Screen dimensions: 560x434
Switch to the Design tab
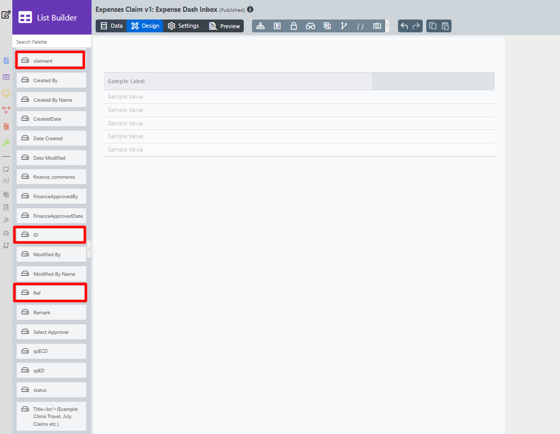145,26
